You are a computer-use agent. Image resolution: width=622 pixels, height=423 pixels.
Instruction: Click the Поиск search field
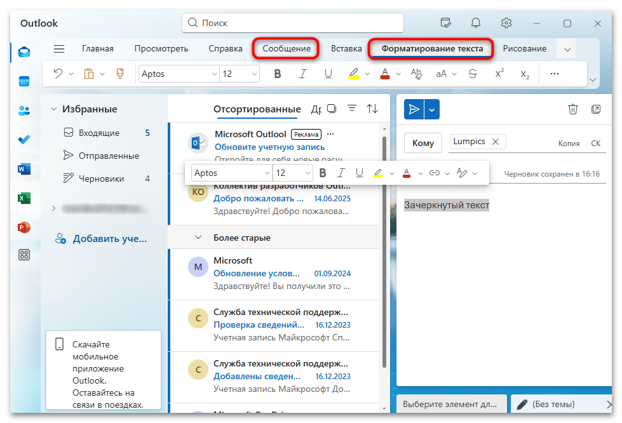pos(293,23)
